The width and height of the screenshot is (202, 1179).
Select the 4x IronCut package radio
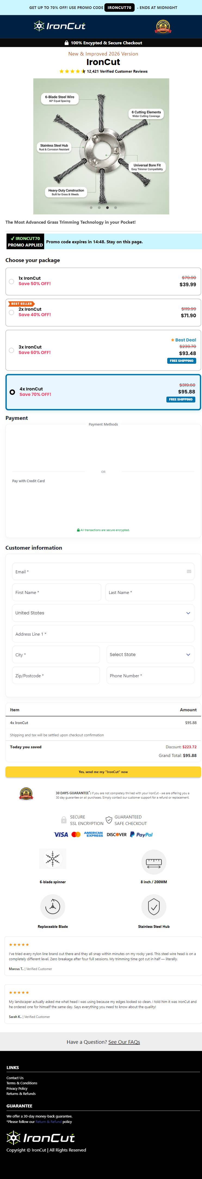pos(12,392)
